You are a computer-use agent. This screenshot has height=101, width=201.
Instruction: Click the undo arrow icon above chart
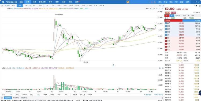(x=154, y=9)
